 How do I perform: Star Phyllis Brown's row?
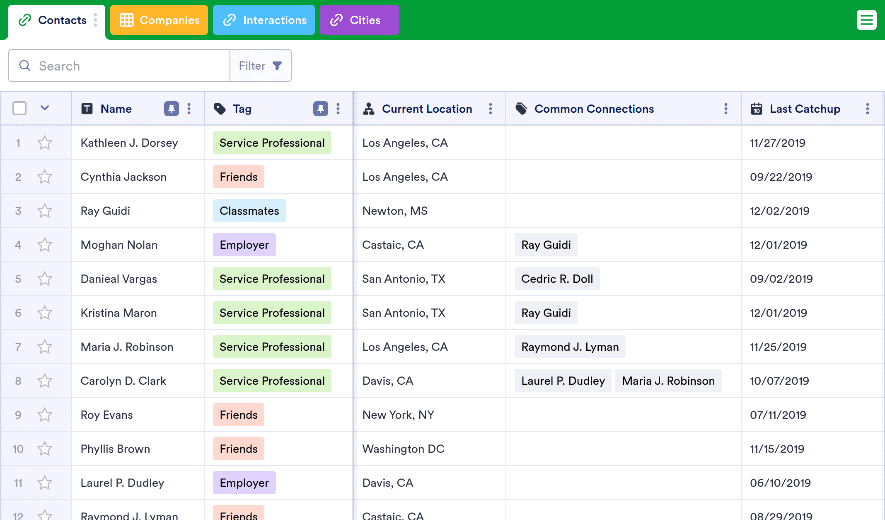(x=45, y=449)
